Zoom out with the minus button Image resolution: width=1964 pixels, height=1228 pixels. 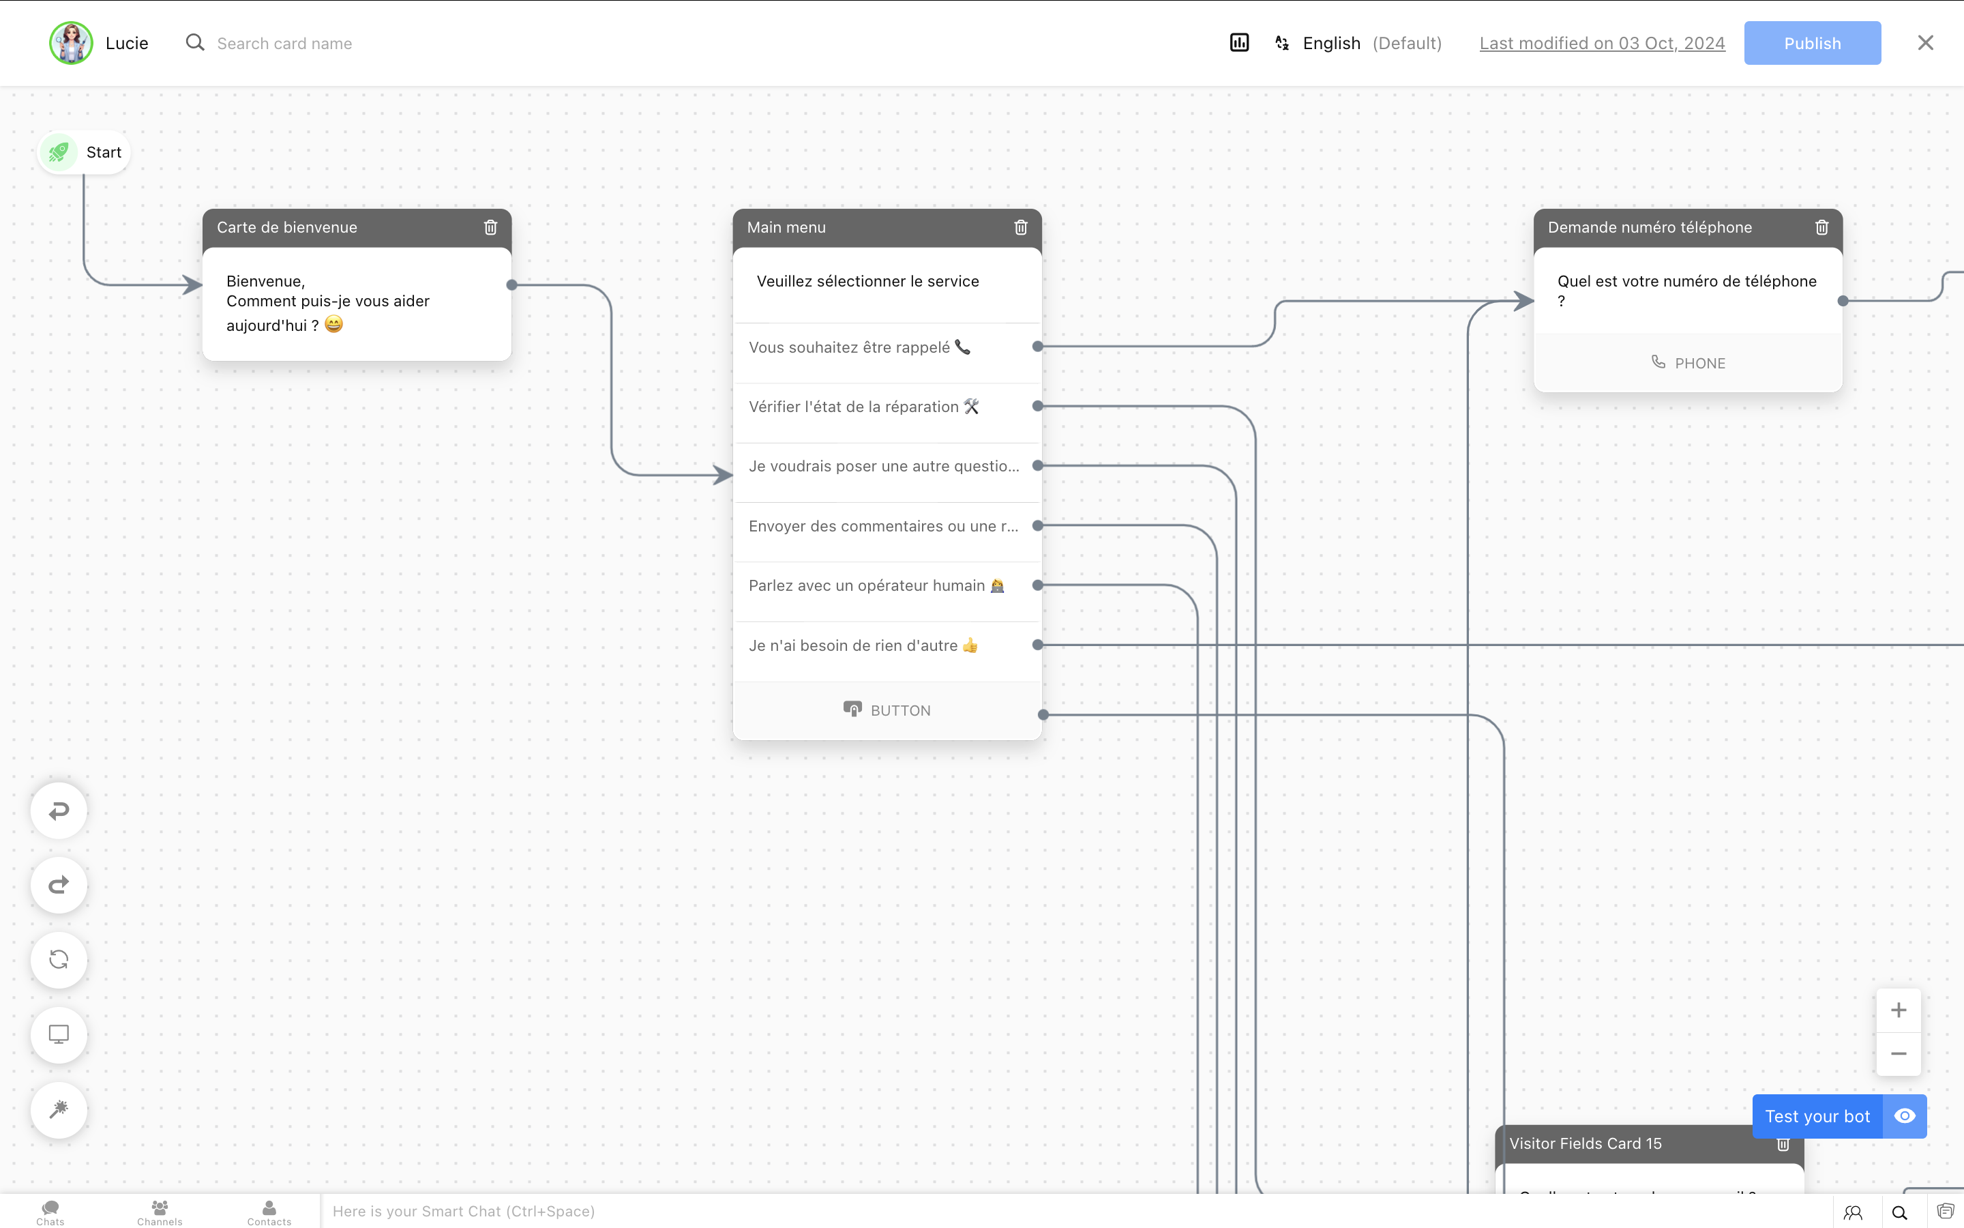[1897, 1054]
